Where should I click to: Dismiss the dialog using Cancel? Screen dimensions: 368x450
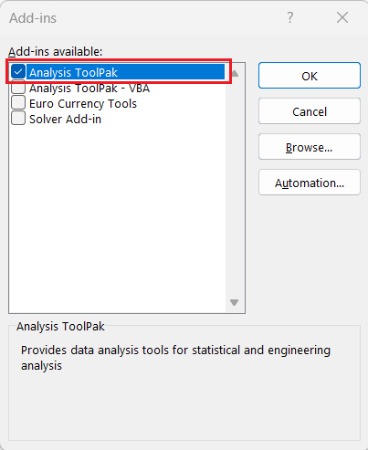pos(310,111)
